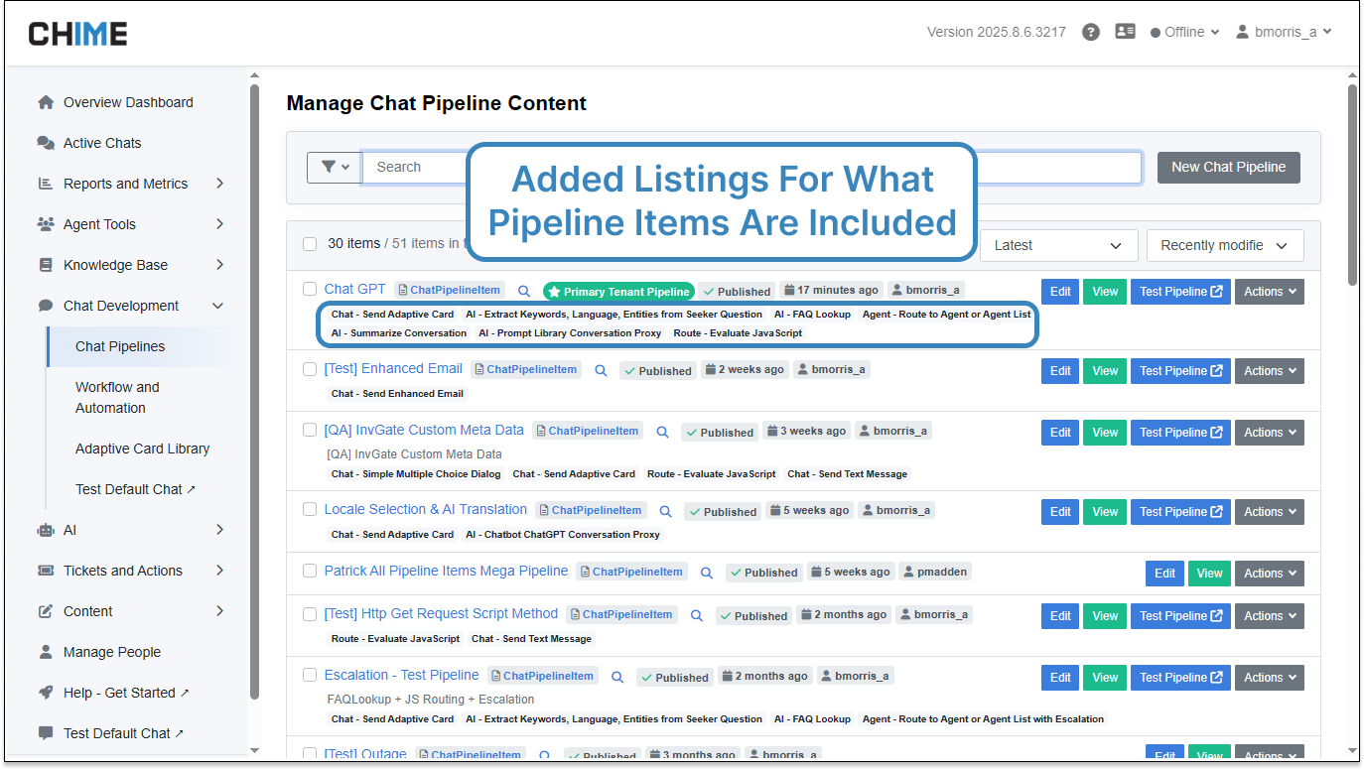
Task: Click magnifier icon for Patrick All Pipeline Items
Action: (707, 573)
